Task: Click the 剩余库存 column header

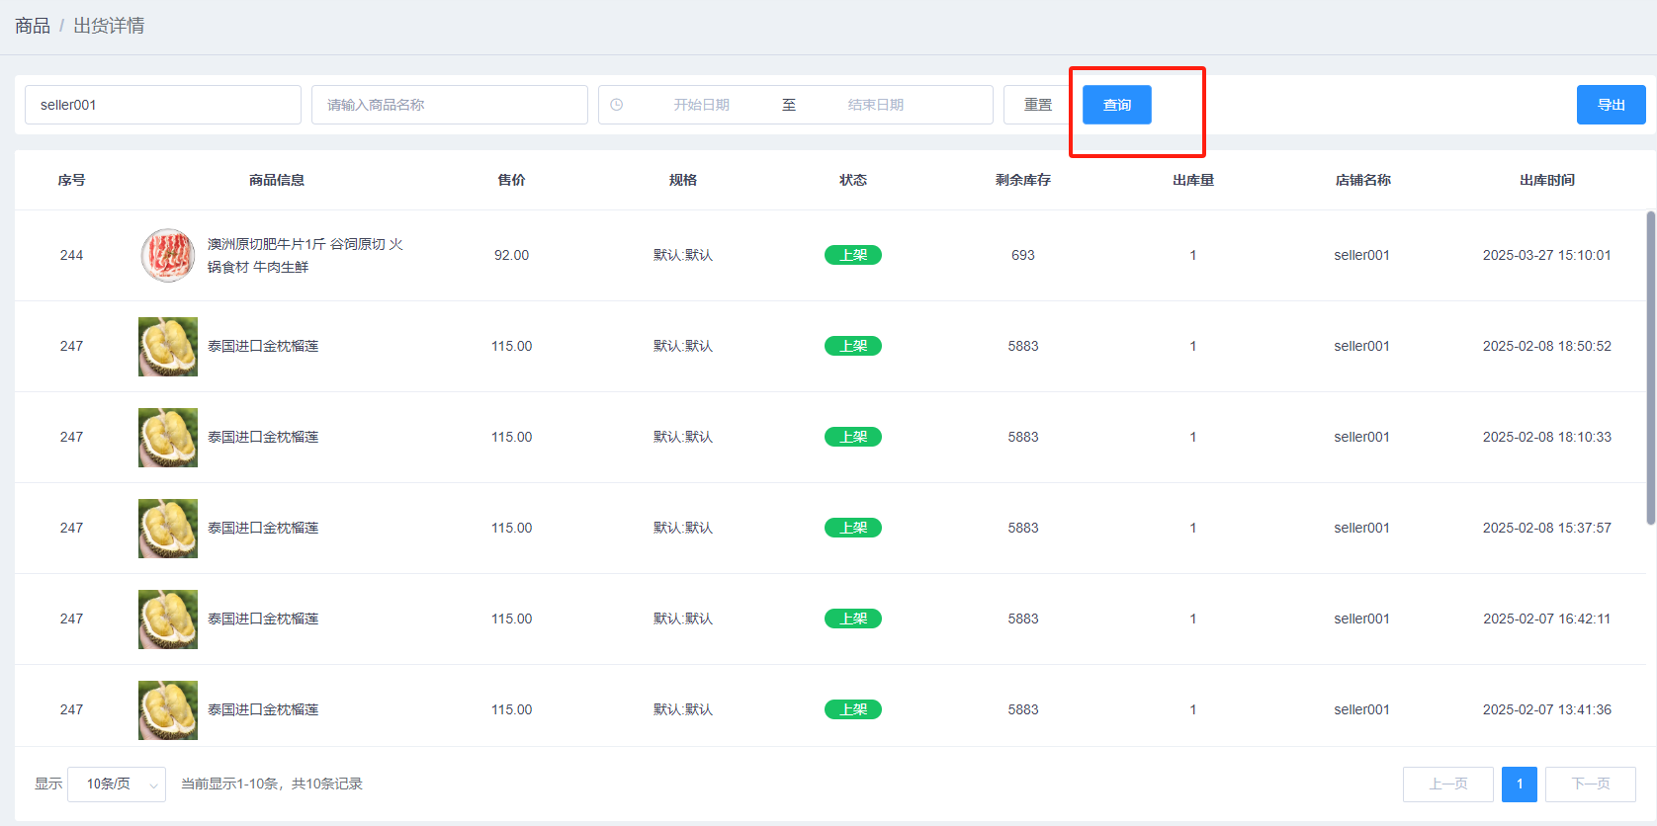Action: [x=1022, y=180]
